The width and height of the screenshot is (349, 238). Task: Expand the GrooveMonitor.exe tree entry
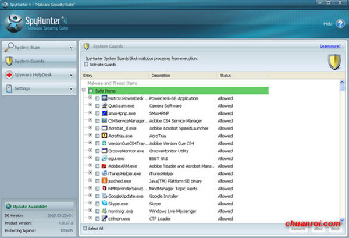click(90, 150)
